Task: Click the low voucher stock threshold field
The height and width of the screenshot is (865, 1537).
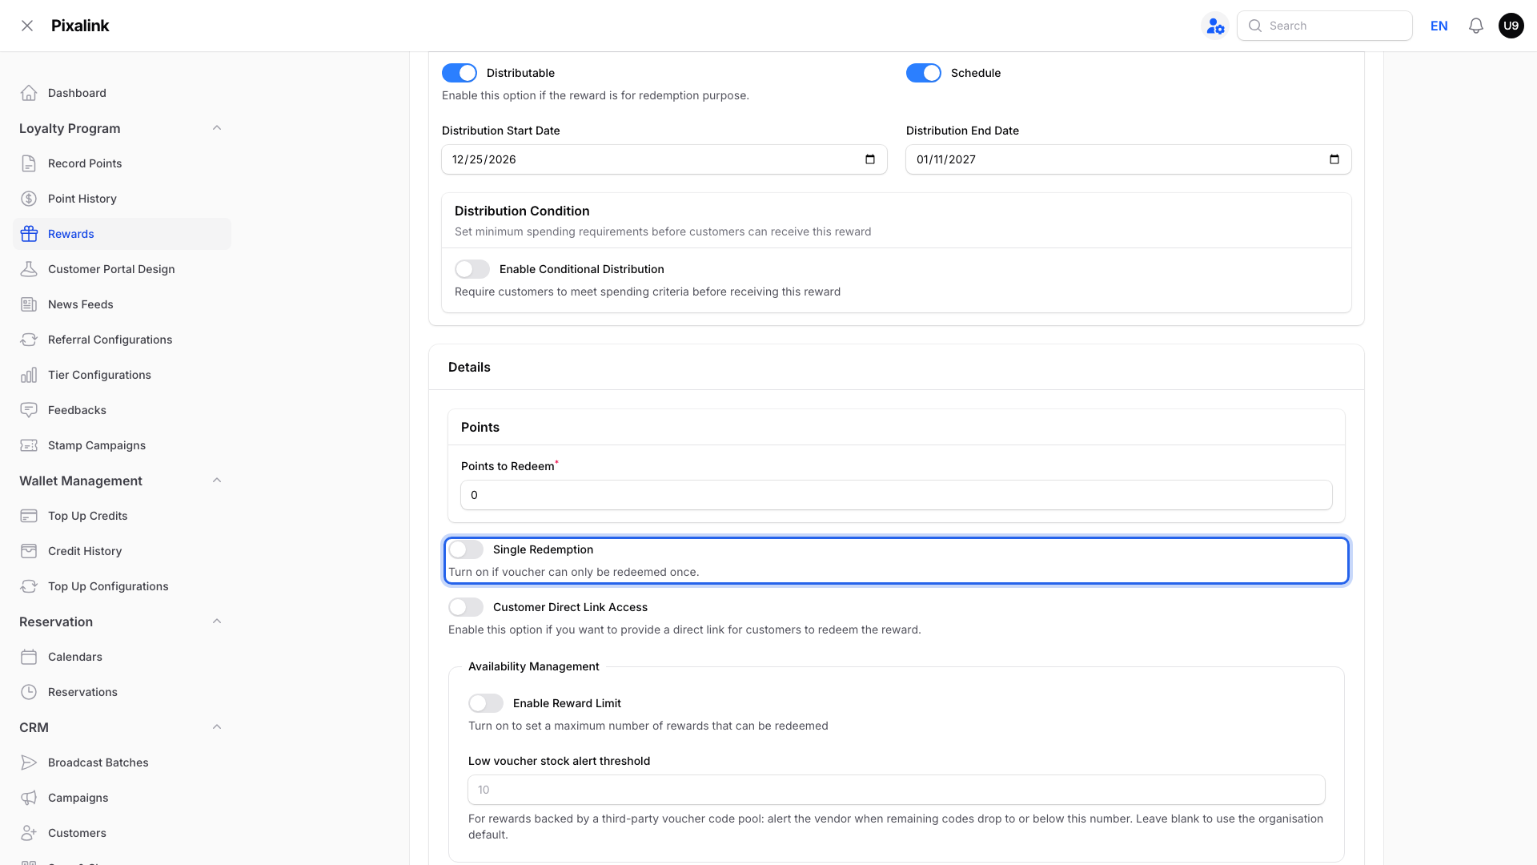Action: tap(897, 790)
